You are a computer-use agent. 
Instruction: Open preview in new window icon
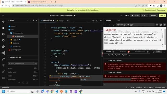(165, 25)
